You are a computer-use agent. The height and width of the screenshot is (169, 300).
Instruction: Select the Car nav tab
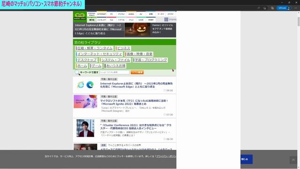(112, 20)
